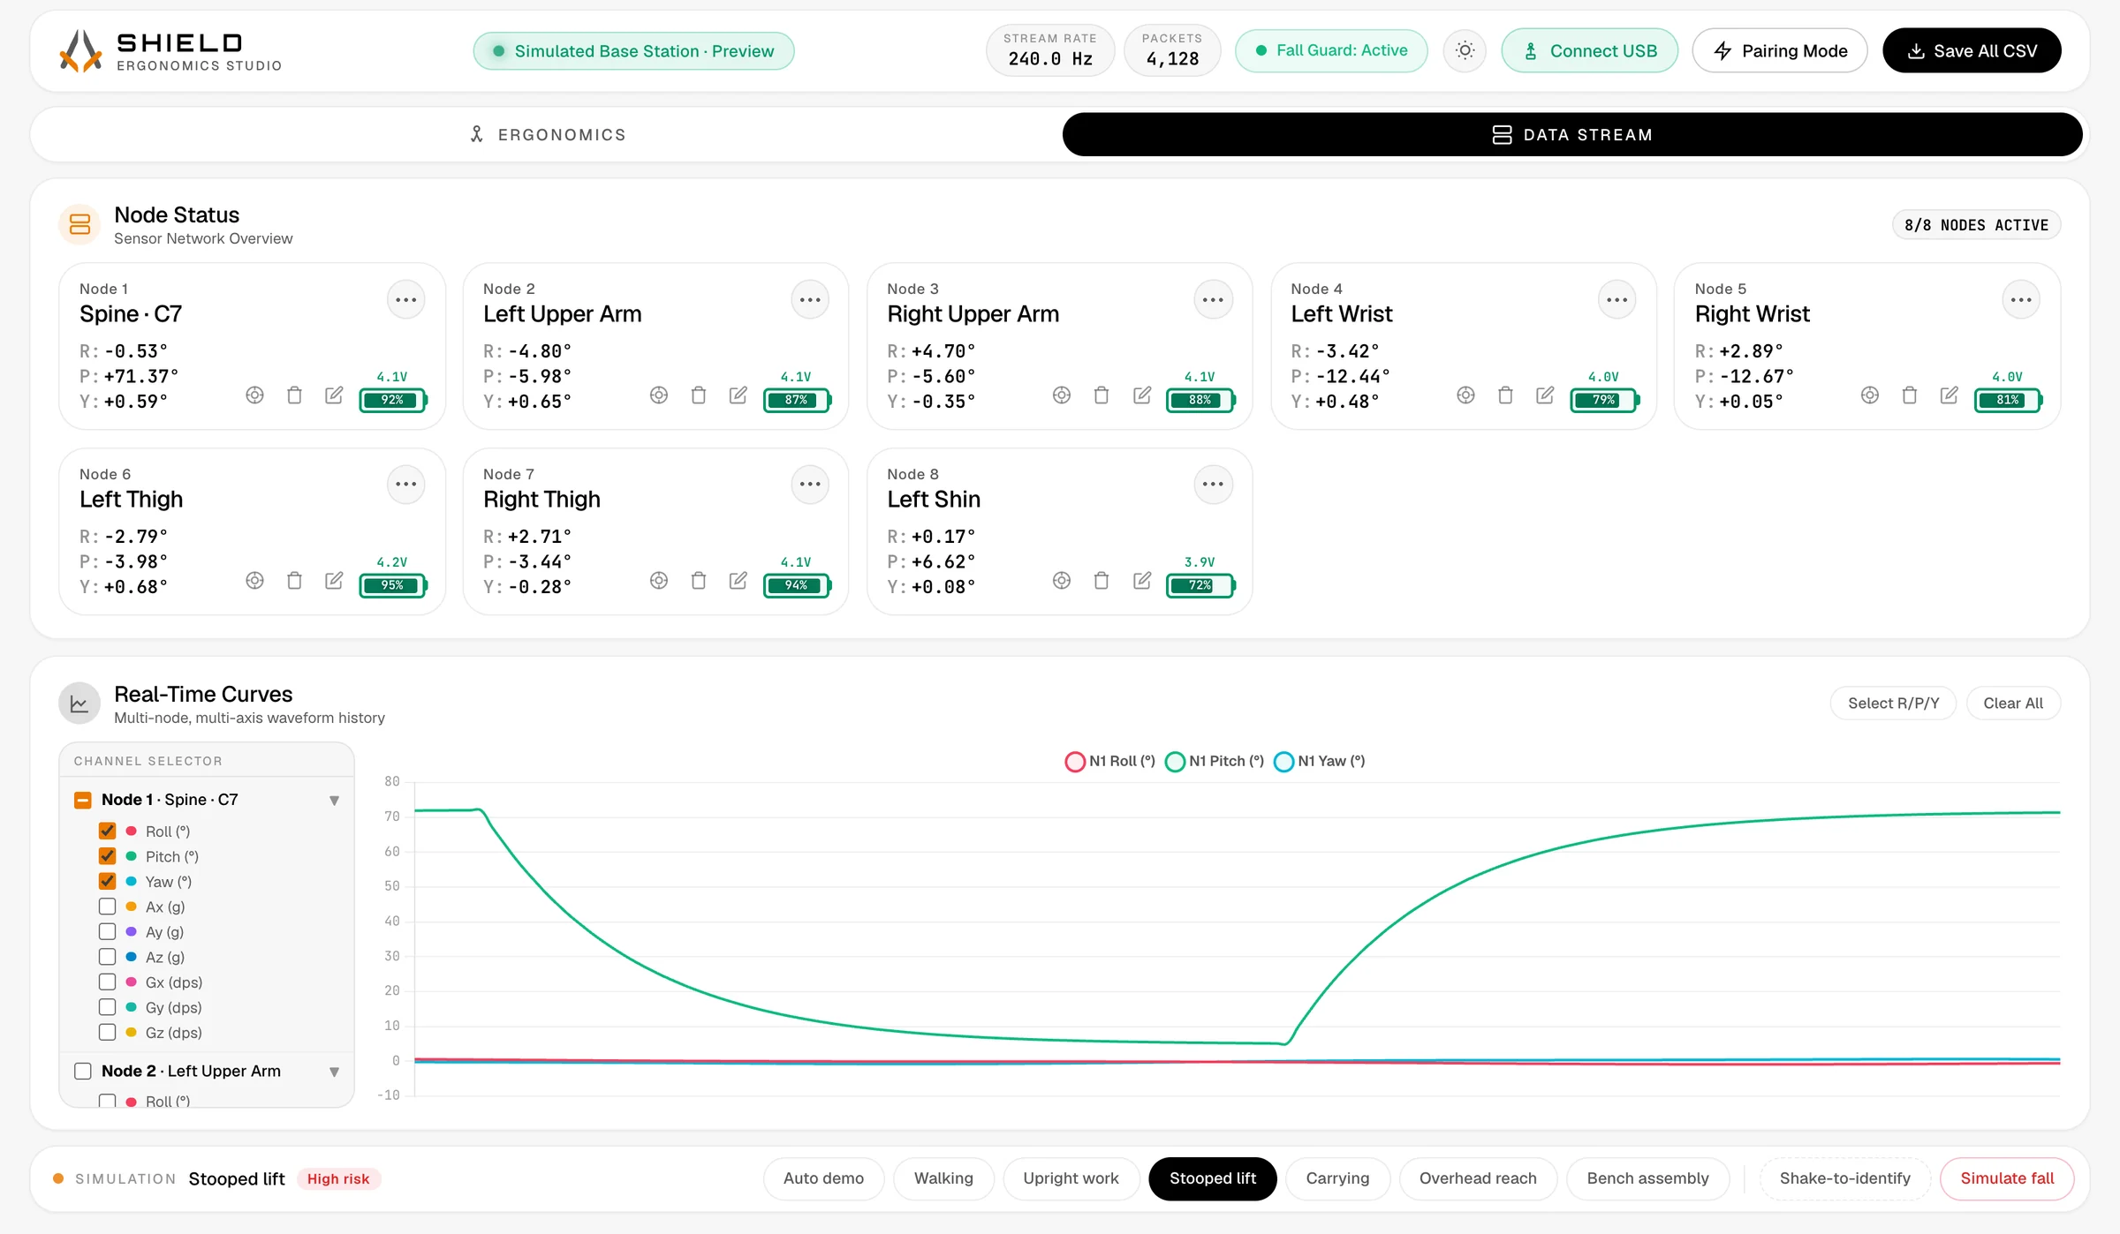Screen dimensions: 2120x1234
Task: Click the Simulate fall button
Action: tap(2007, 1178)
